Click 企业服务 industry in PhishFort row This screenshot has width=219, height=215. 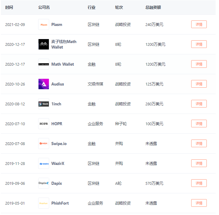click(x=95, y=203)
